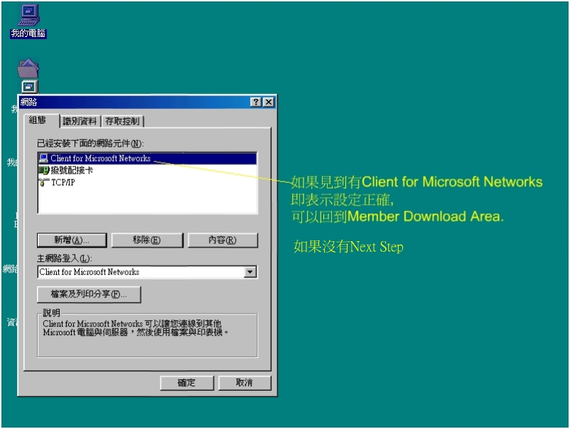570x429 pixels.
Task: Open the 我的電腦 desktop icon
Action: point(28,21)
